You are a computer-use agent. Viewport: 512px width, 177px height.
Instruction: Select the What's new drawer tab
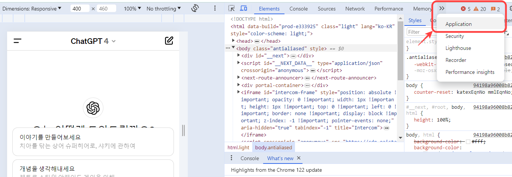point(280,158)
